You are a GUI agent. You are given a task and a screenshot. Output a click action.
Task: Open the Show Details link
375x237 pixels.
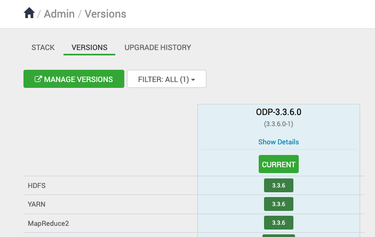coord(278,142)
